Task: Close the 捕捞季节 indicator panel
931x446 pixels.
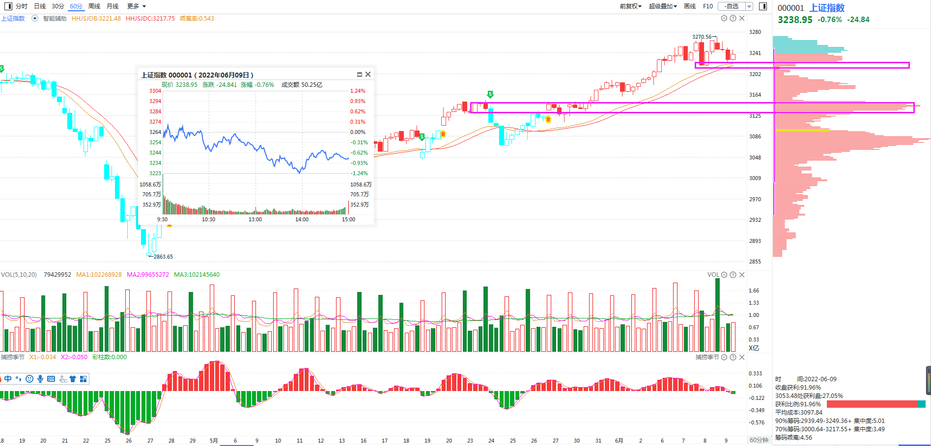Action: coord(742,357)
